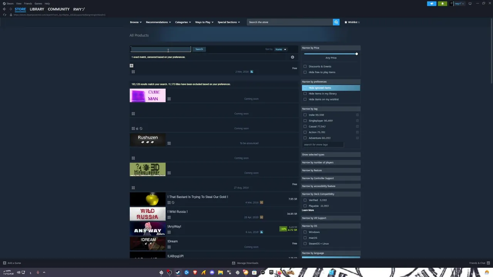Open the LIBRARY tab
Screen dimensions: 493x277
point(37,9)
